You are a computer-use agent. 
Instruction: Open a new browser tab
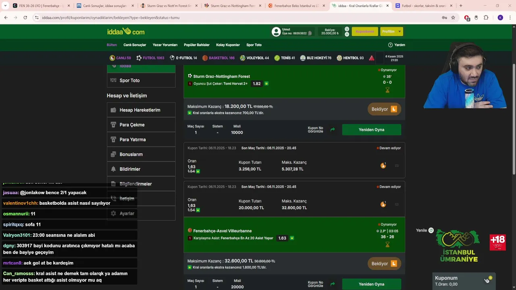tap(461, 6)
